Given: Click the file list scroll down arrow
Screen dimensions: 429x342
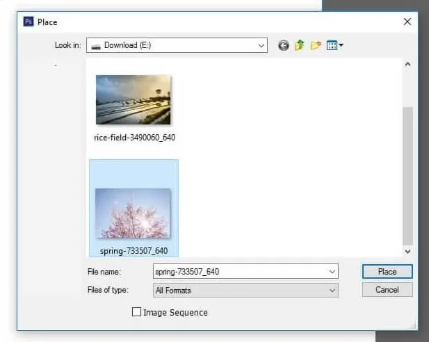Looking at the screenshot, I should (407, 251).
